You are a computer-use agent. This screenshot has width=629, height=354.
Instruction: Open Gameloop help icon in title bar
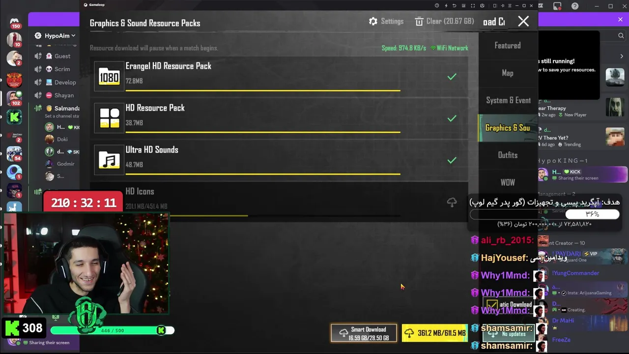pyautogui.click(x=437, y=6)
